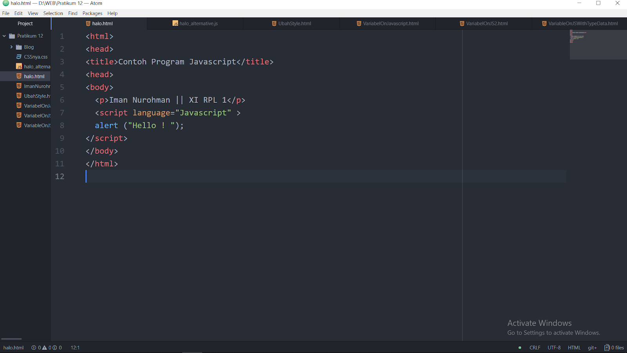Click the CRLF line-ending indicator
The height and width of the screenshot is (353, 627).
(x=535, y=348)
